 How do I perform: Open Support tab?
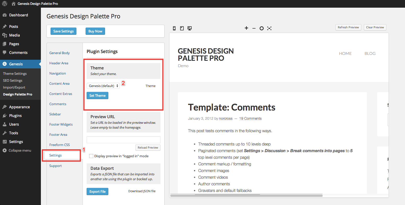click(x=55, y=166)
